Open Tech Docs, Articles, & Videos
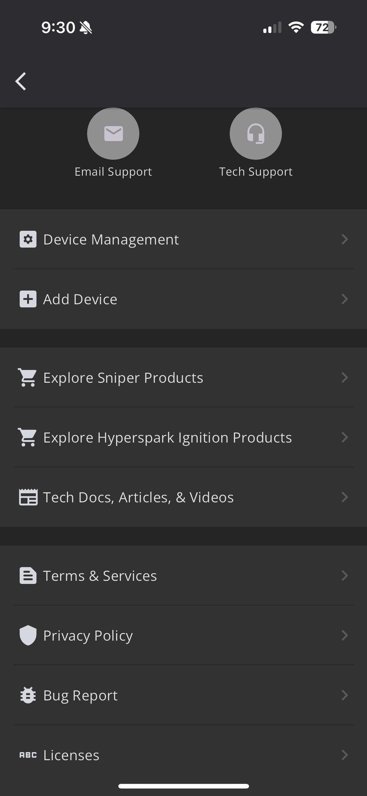Screen dimensions: 367x796 (138, 497)
